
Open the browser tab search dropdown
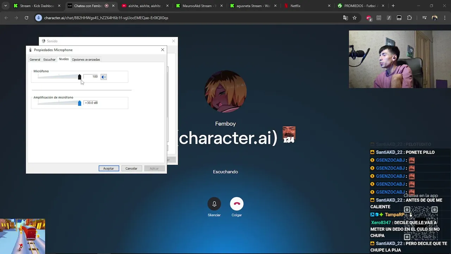(5, 6)
